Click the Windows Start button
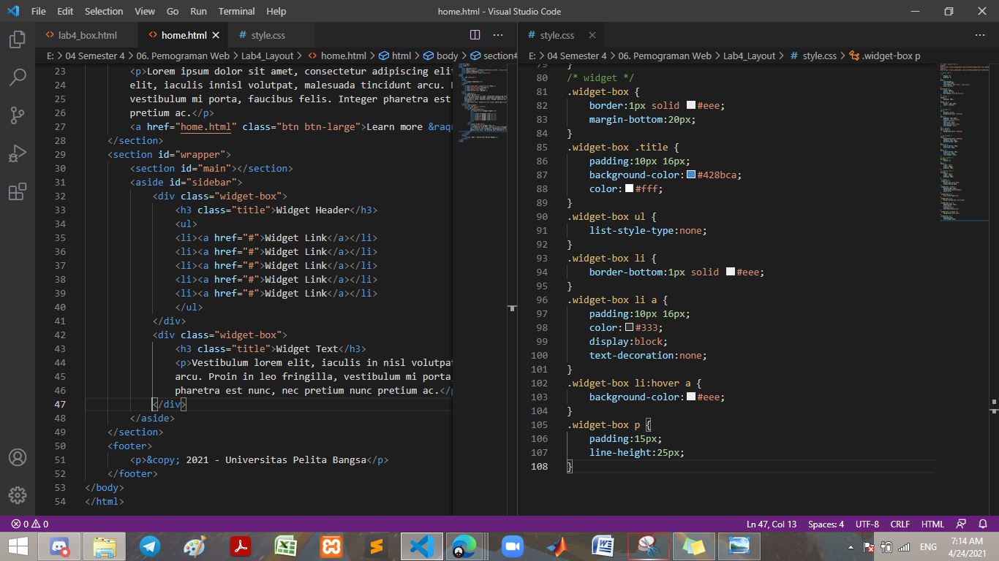This screenshot has height=561, width=999. [18, 546]
